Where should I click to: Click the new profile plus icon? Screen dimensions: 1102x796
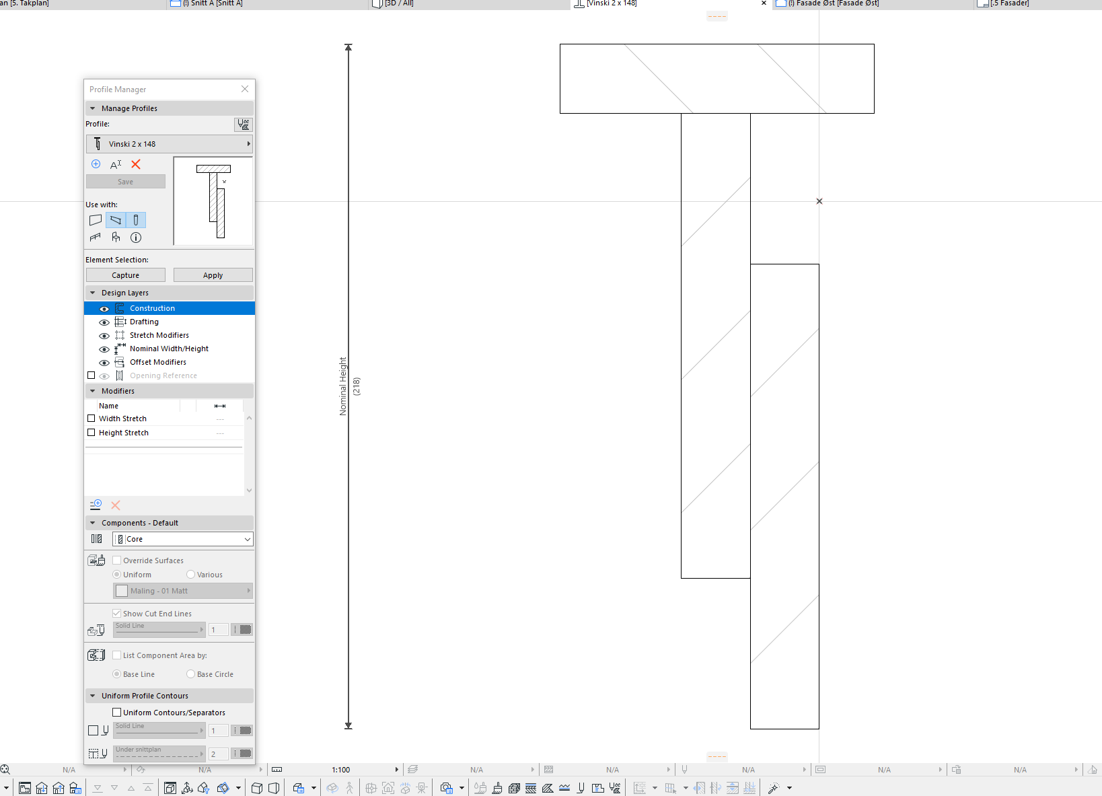pyautogui.click(x=96, y=164)
